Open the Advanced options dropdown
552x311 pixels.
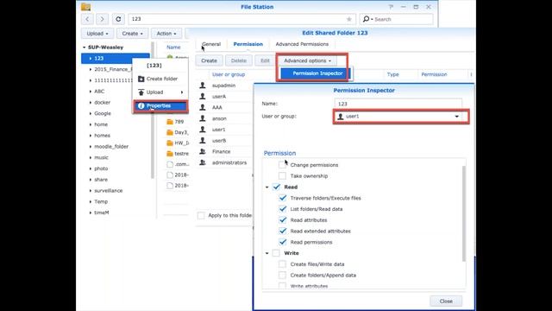(307, 60)
